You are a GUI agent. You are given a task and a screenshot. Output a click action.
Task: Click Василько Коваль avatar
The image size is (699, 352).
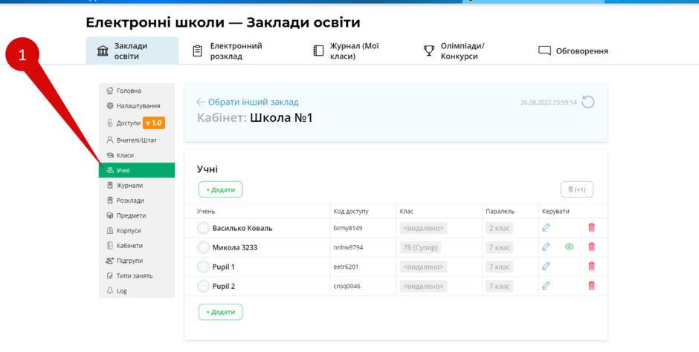203,228
